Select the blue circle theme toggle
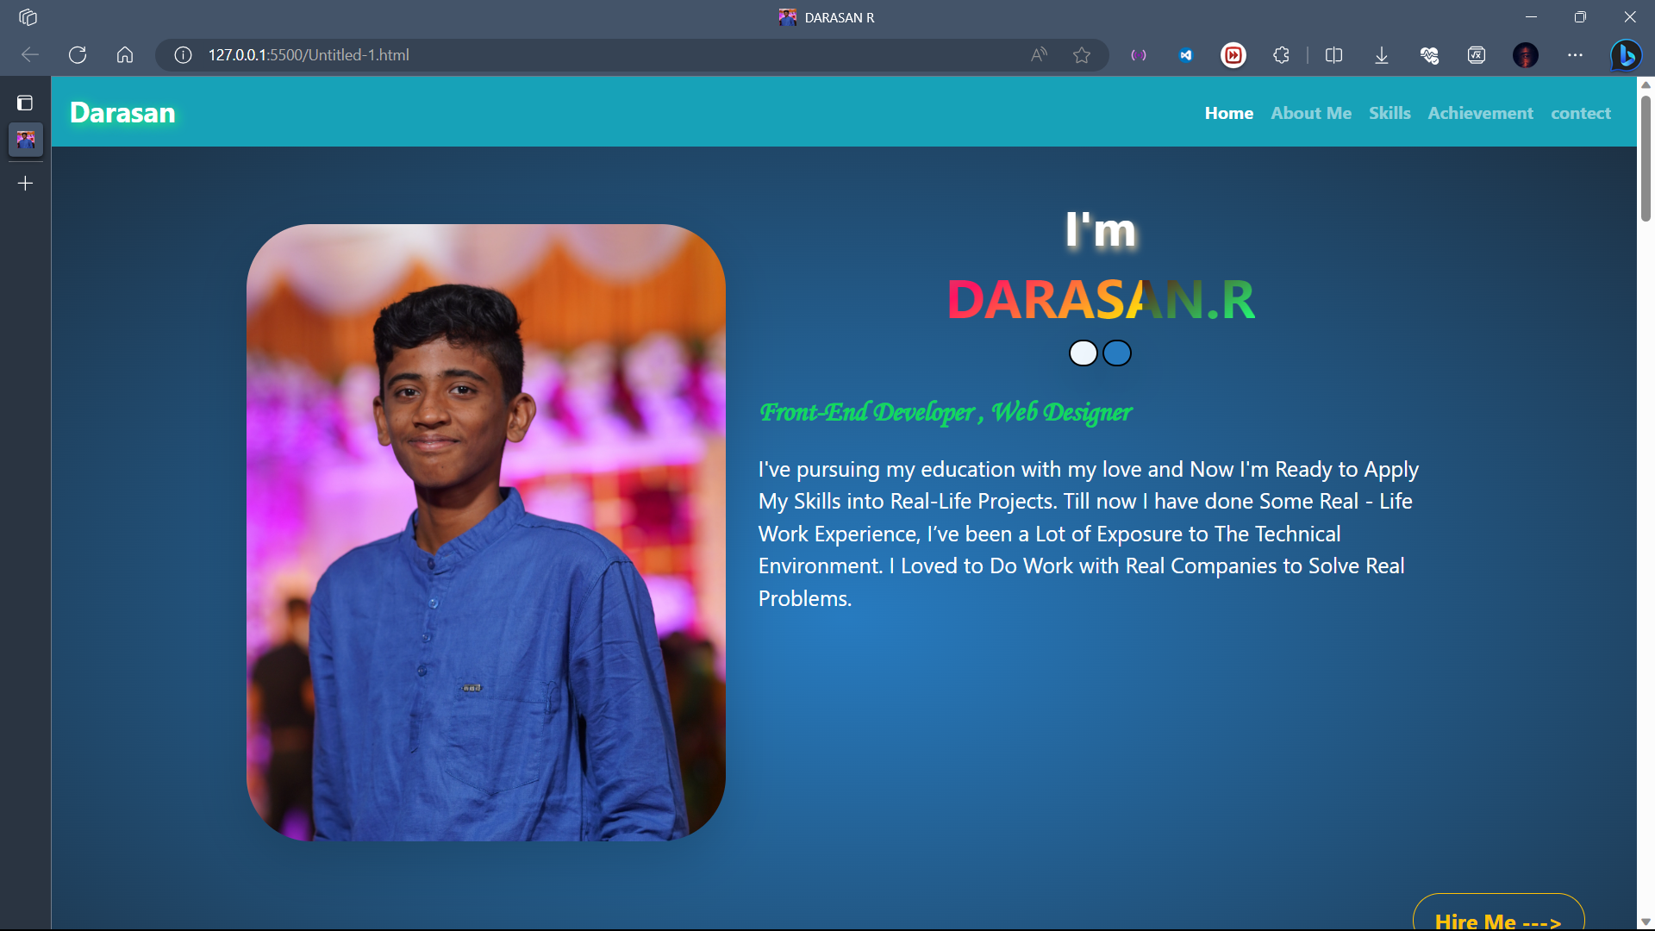The image size is (1655, 931). point(1117,353)
